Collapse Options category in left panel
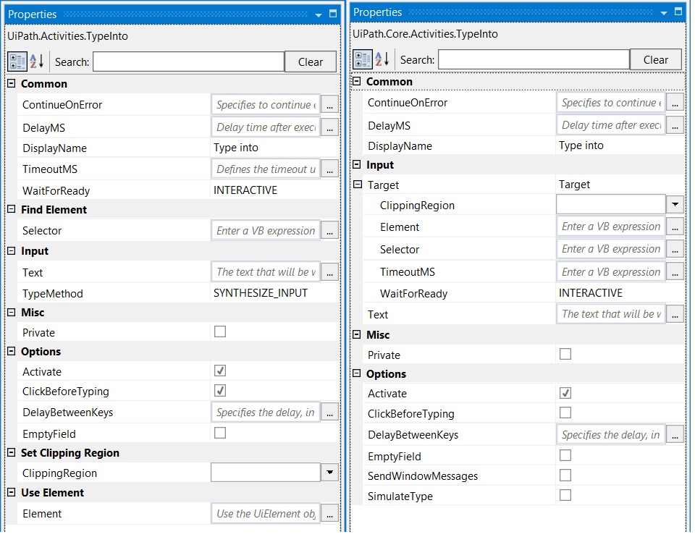Viewport: 695px width, 537px height. (x=12, y=351)
